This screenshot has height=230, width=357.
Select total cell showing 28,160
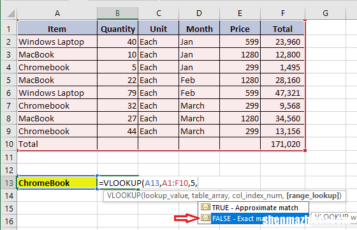(x=282, y=80)
